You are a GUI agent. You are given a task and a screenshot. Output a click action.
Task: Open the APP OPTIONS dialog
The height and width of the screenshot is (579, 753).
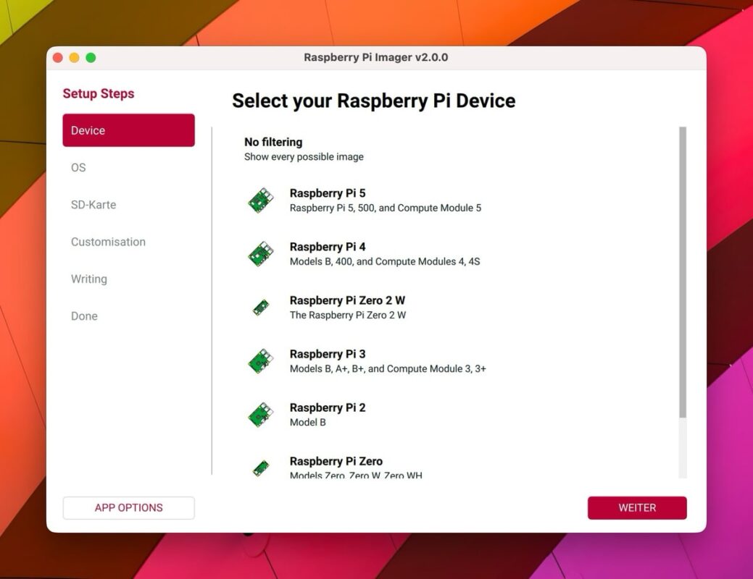coord(128,507)
